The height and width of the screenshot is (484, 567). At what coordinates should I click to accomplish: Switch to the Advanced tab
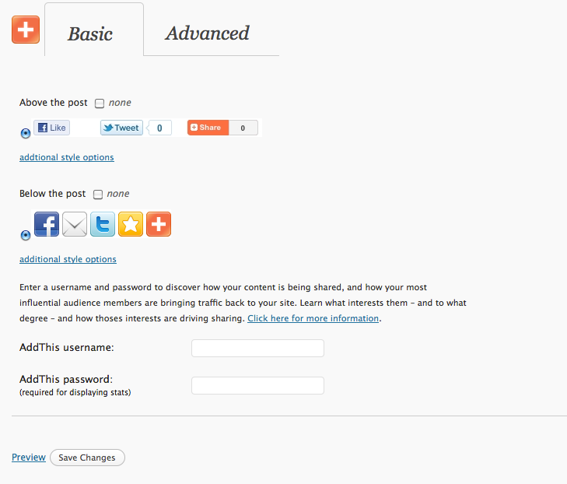click(x=207, y=33)
